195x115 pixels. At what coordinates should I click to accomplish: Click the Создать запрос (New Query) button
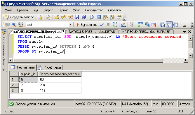[x=20, y=17]
